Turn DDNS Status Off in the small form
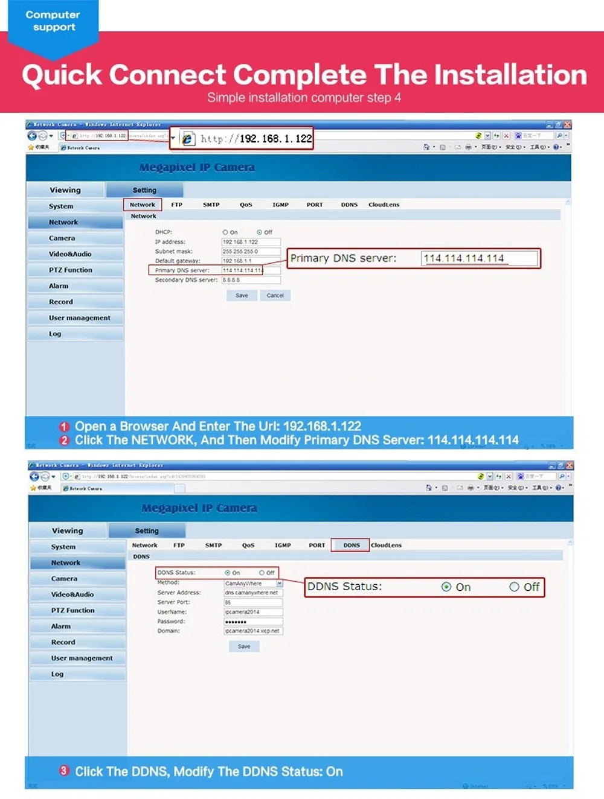 coord(262,573)
